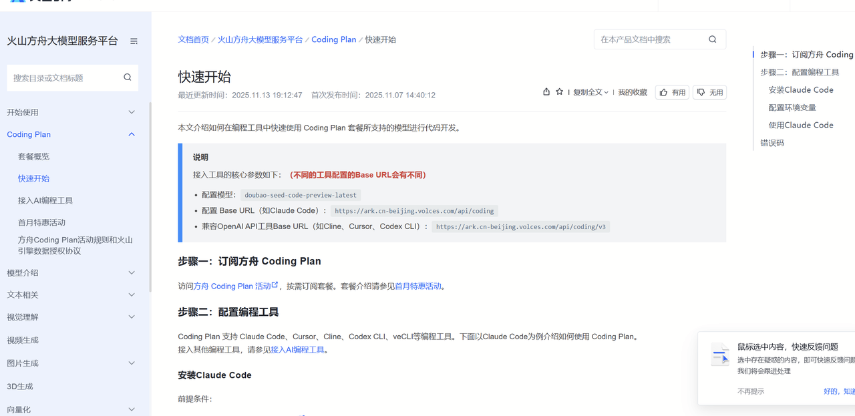Open 首月特惠活动 link in step one

point(418,286)
